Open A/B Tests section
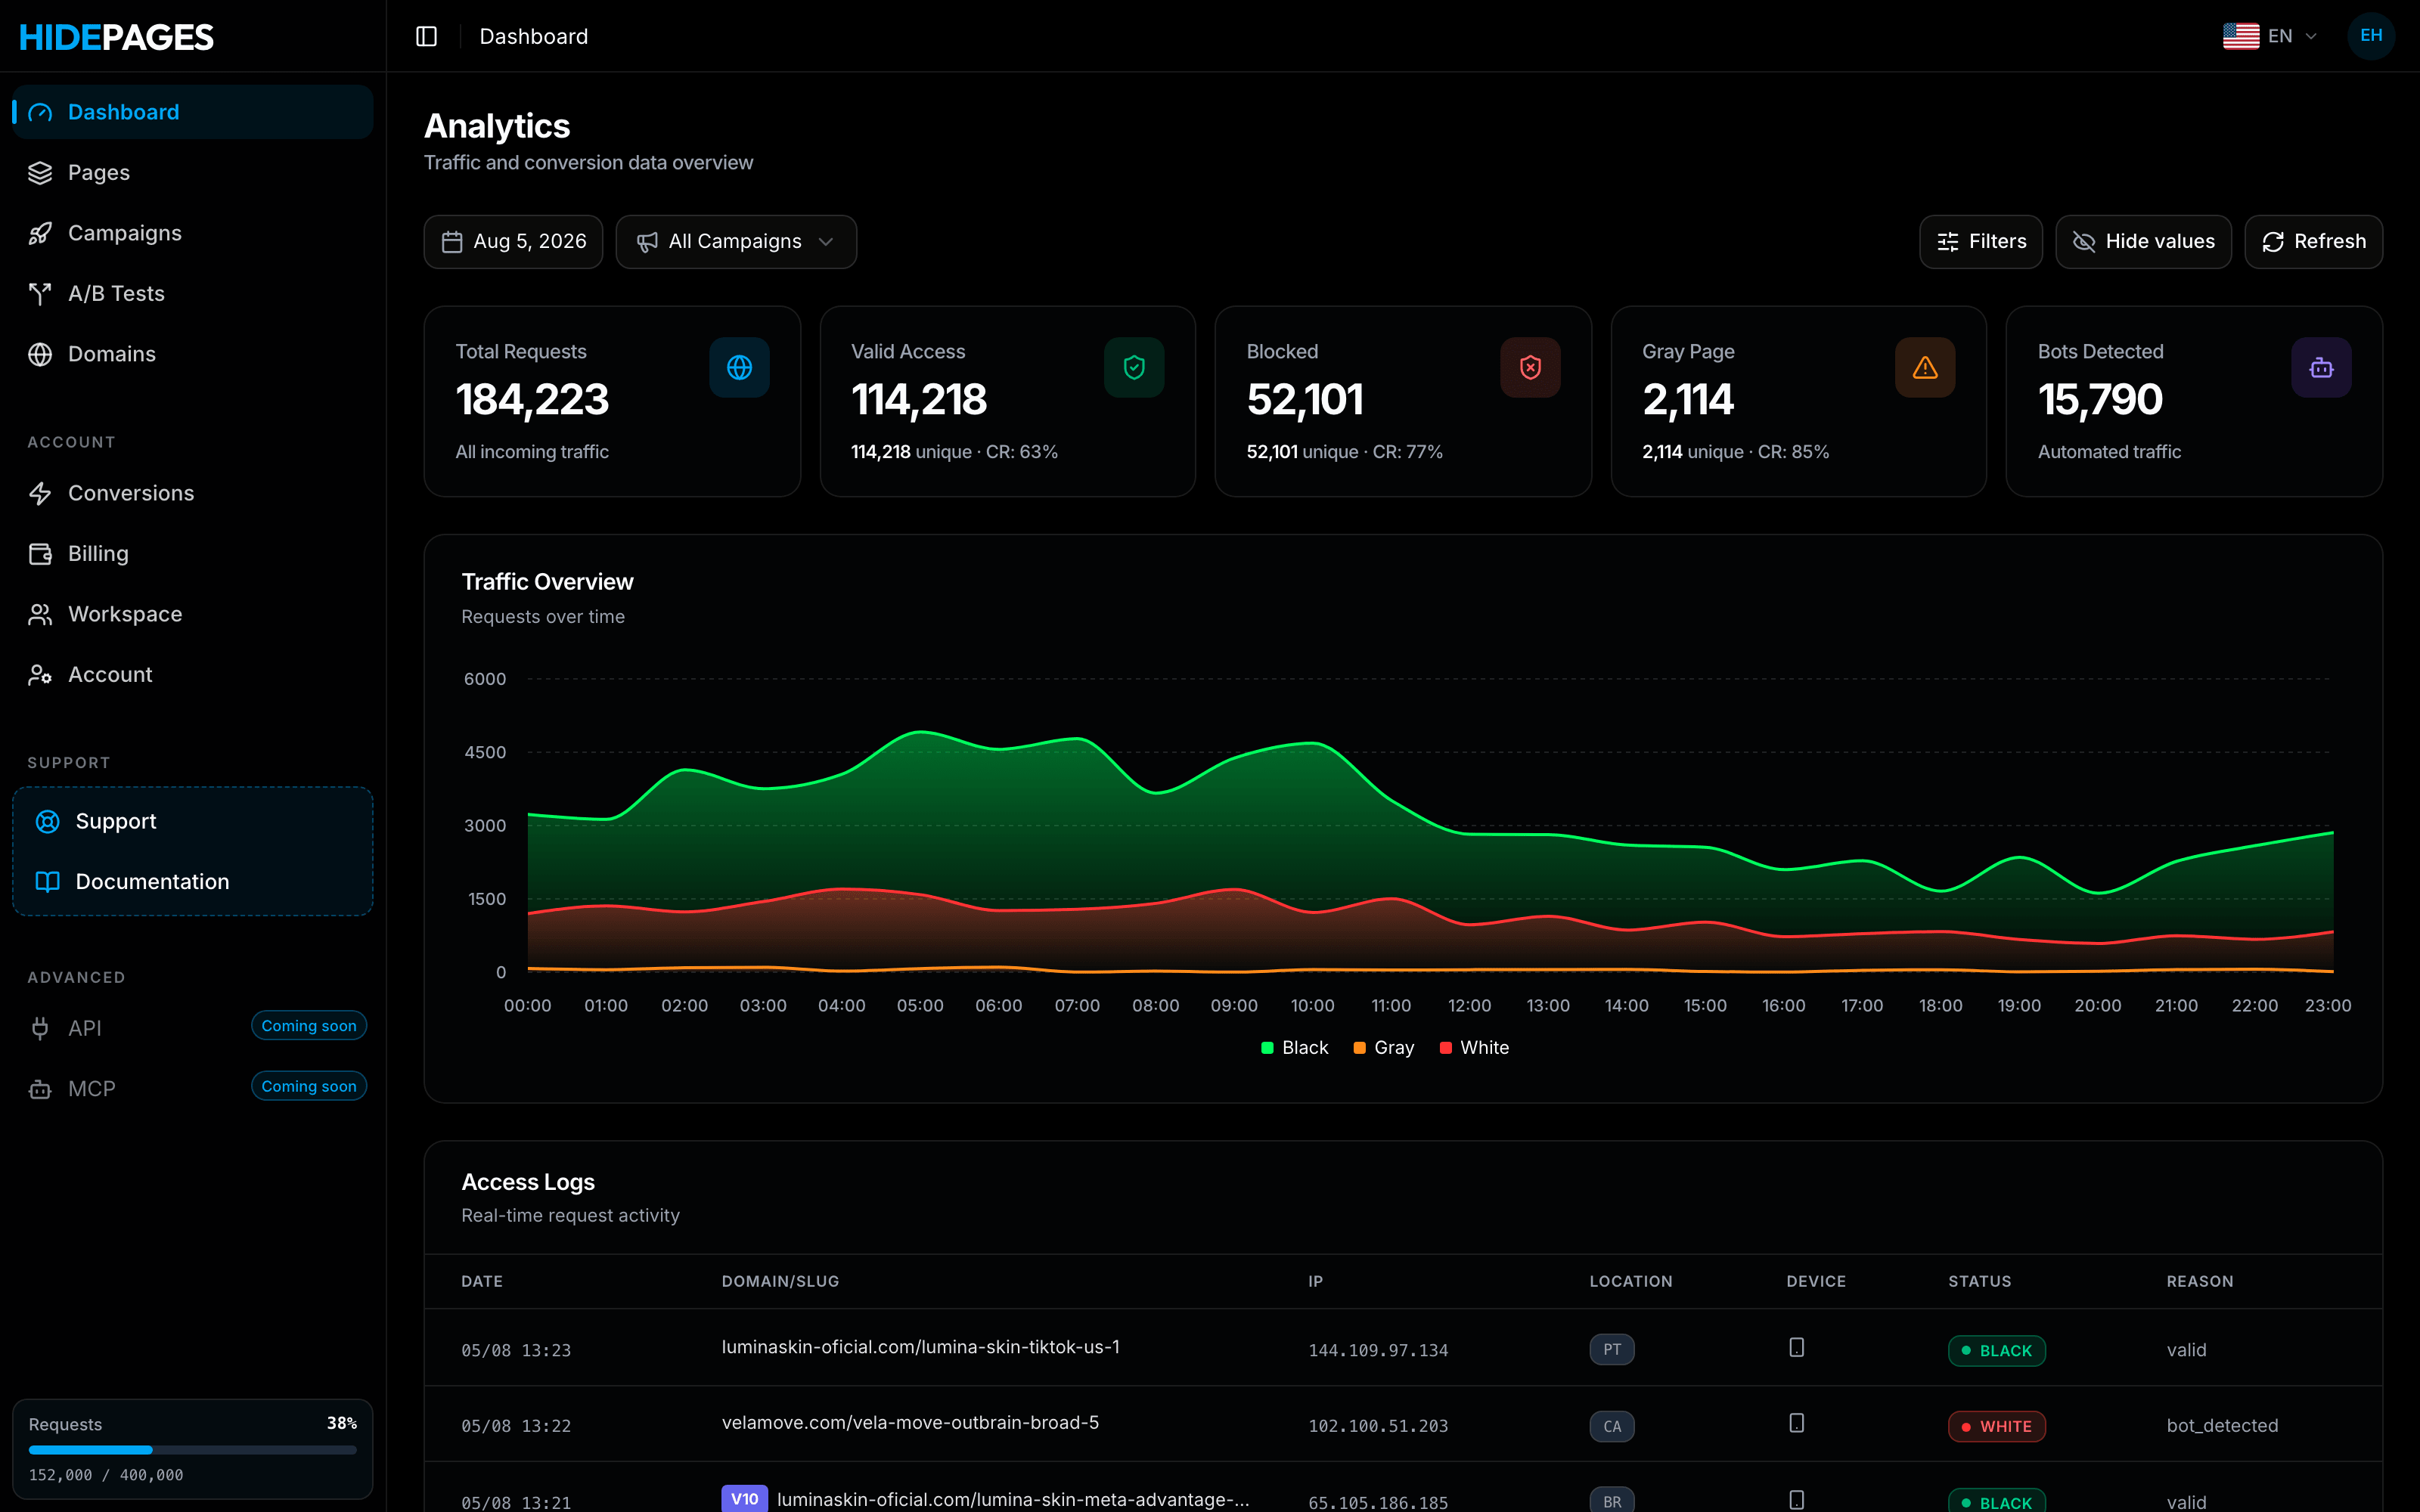This screenshot has width=2420, height=1512. click(x=192, y=293)
